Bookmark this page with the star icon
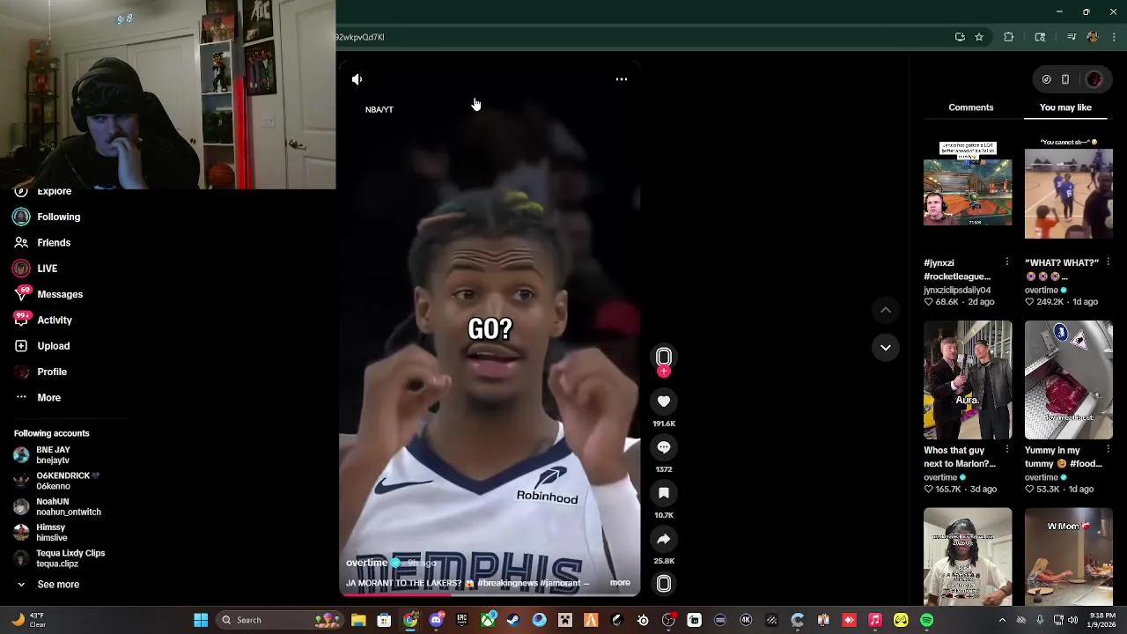 979,37
